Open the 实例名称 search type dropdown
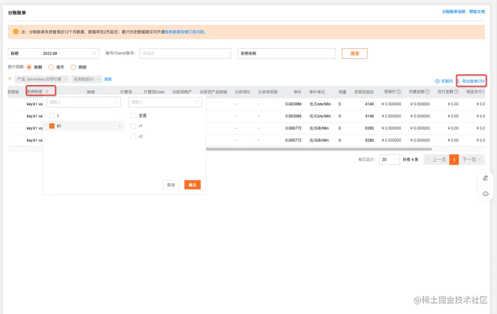This screenshot has width=497, height=314. click(253, 53)
